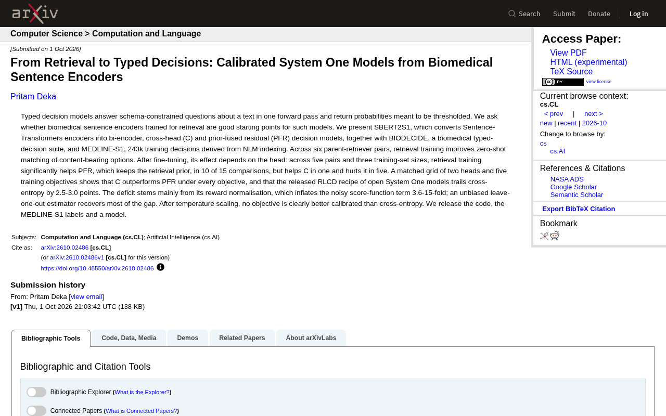The width and height of the screenshot is (666, 416).
Task: Go to the next paper with next >
Action: click(594, 114)
